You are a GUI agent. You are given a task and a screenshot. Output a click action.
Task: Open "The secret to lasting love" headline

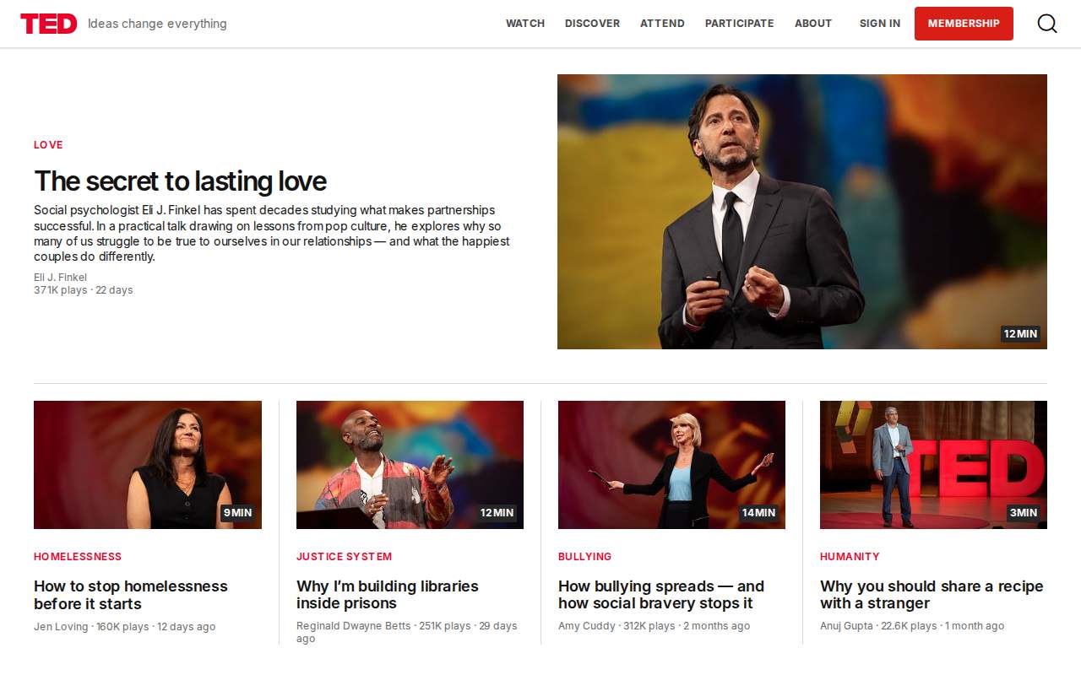180,181
